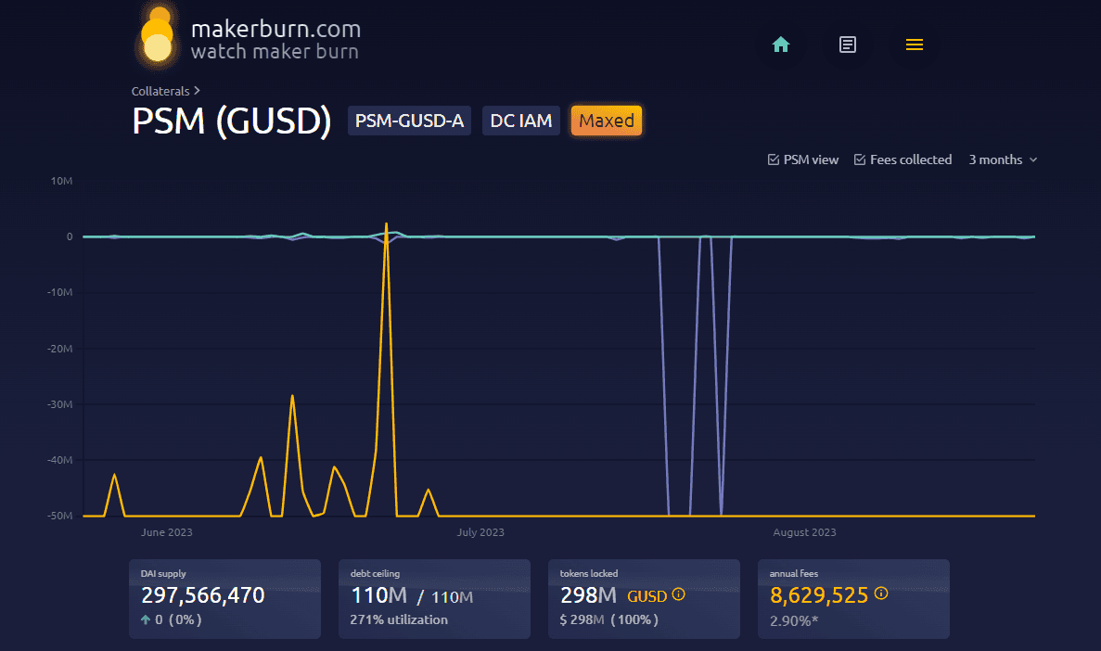Open the DAI supply stat card

tap(224, 598)
